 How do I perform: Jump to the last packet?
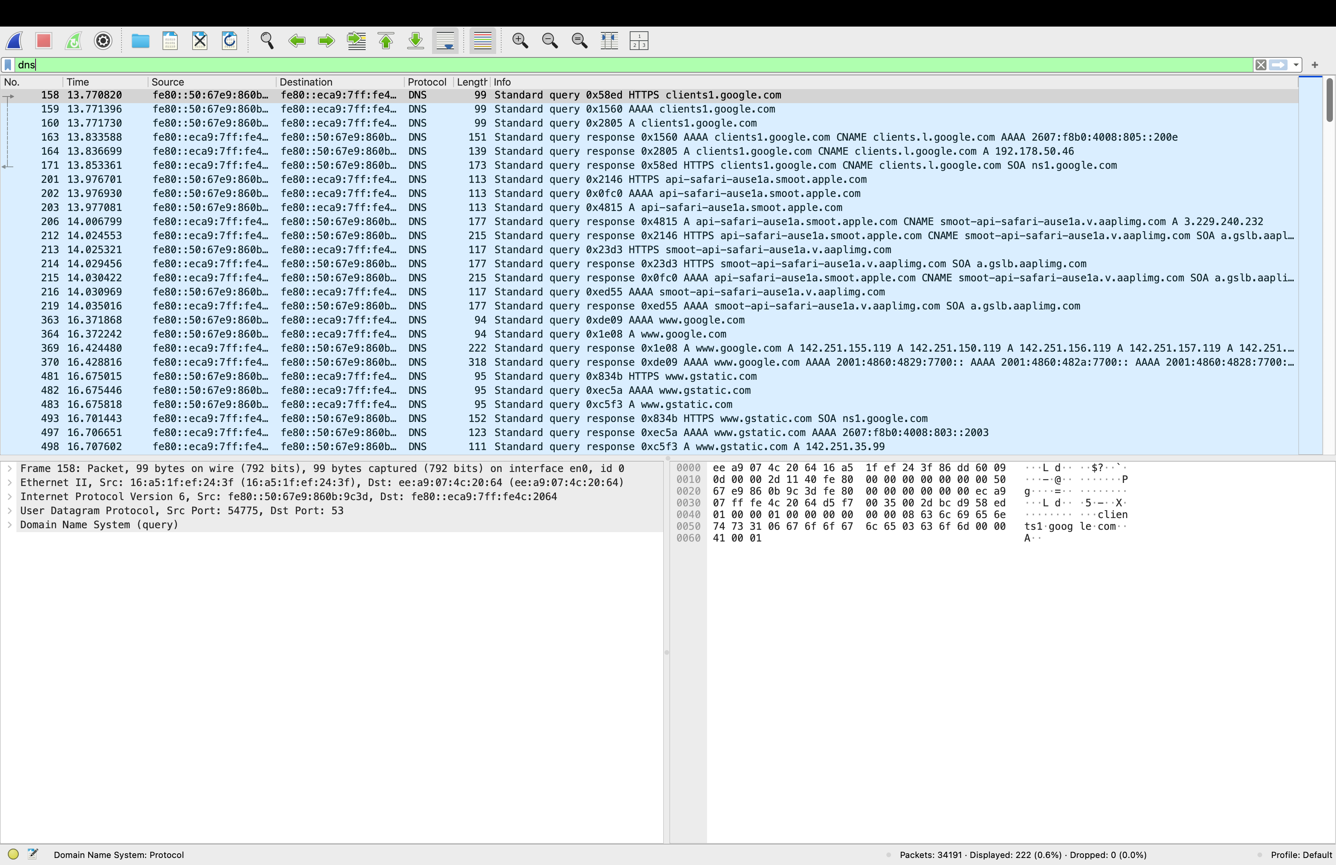coord(416,41)
